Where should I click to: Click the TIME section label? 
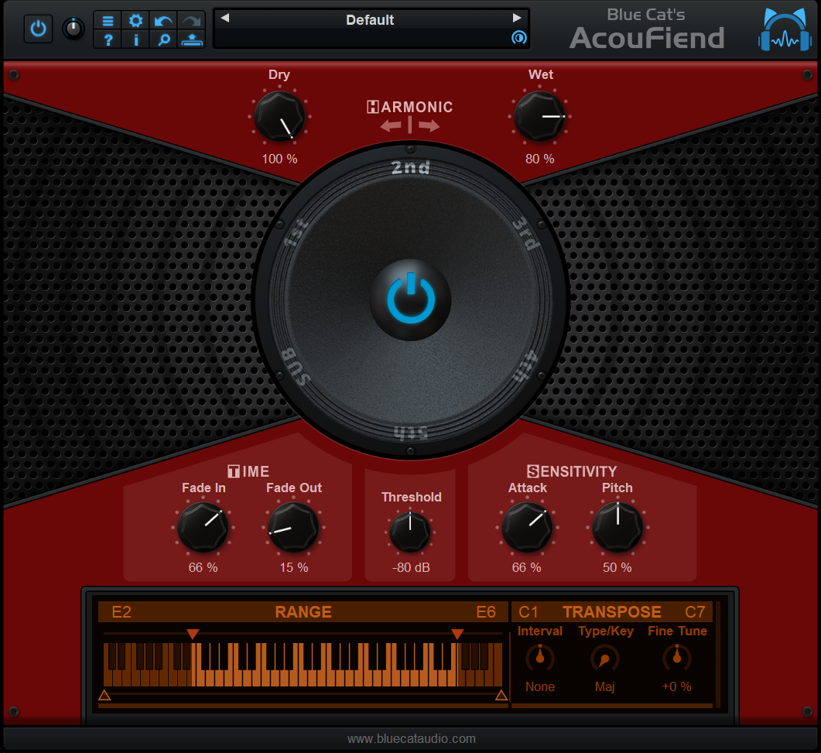coord(248,471)
